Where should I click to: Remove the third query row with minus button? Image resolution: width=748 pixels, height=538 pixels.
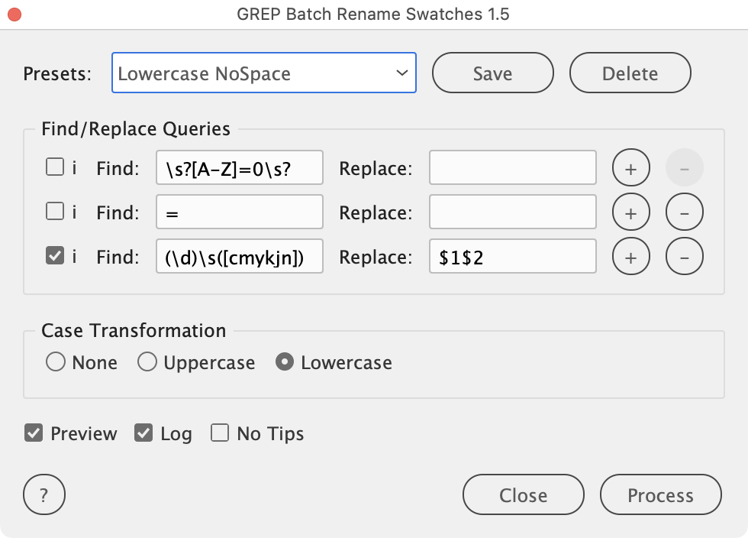click(x=684, y=257)
